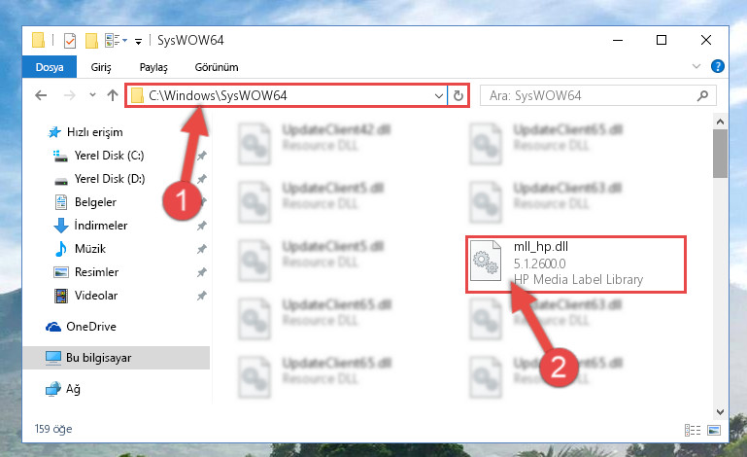
Task: Click the Back navigation arrow
Action: 41,95
